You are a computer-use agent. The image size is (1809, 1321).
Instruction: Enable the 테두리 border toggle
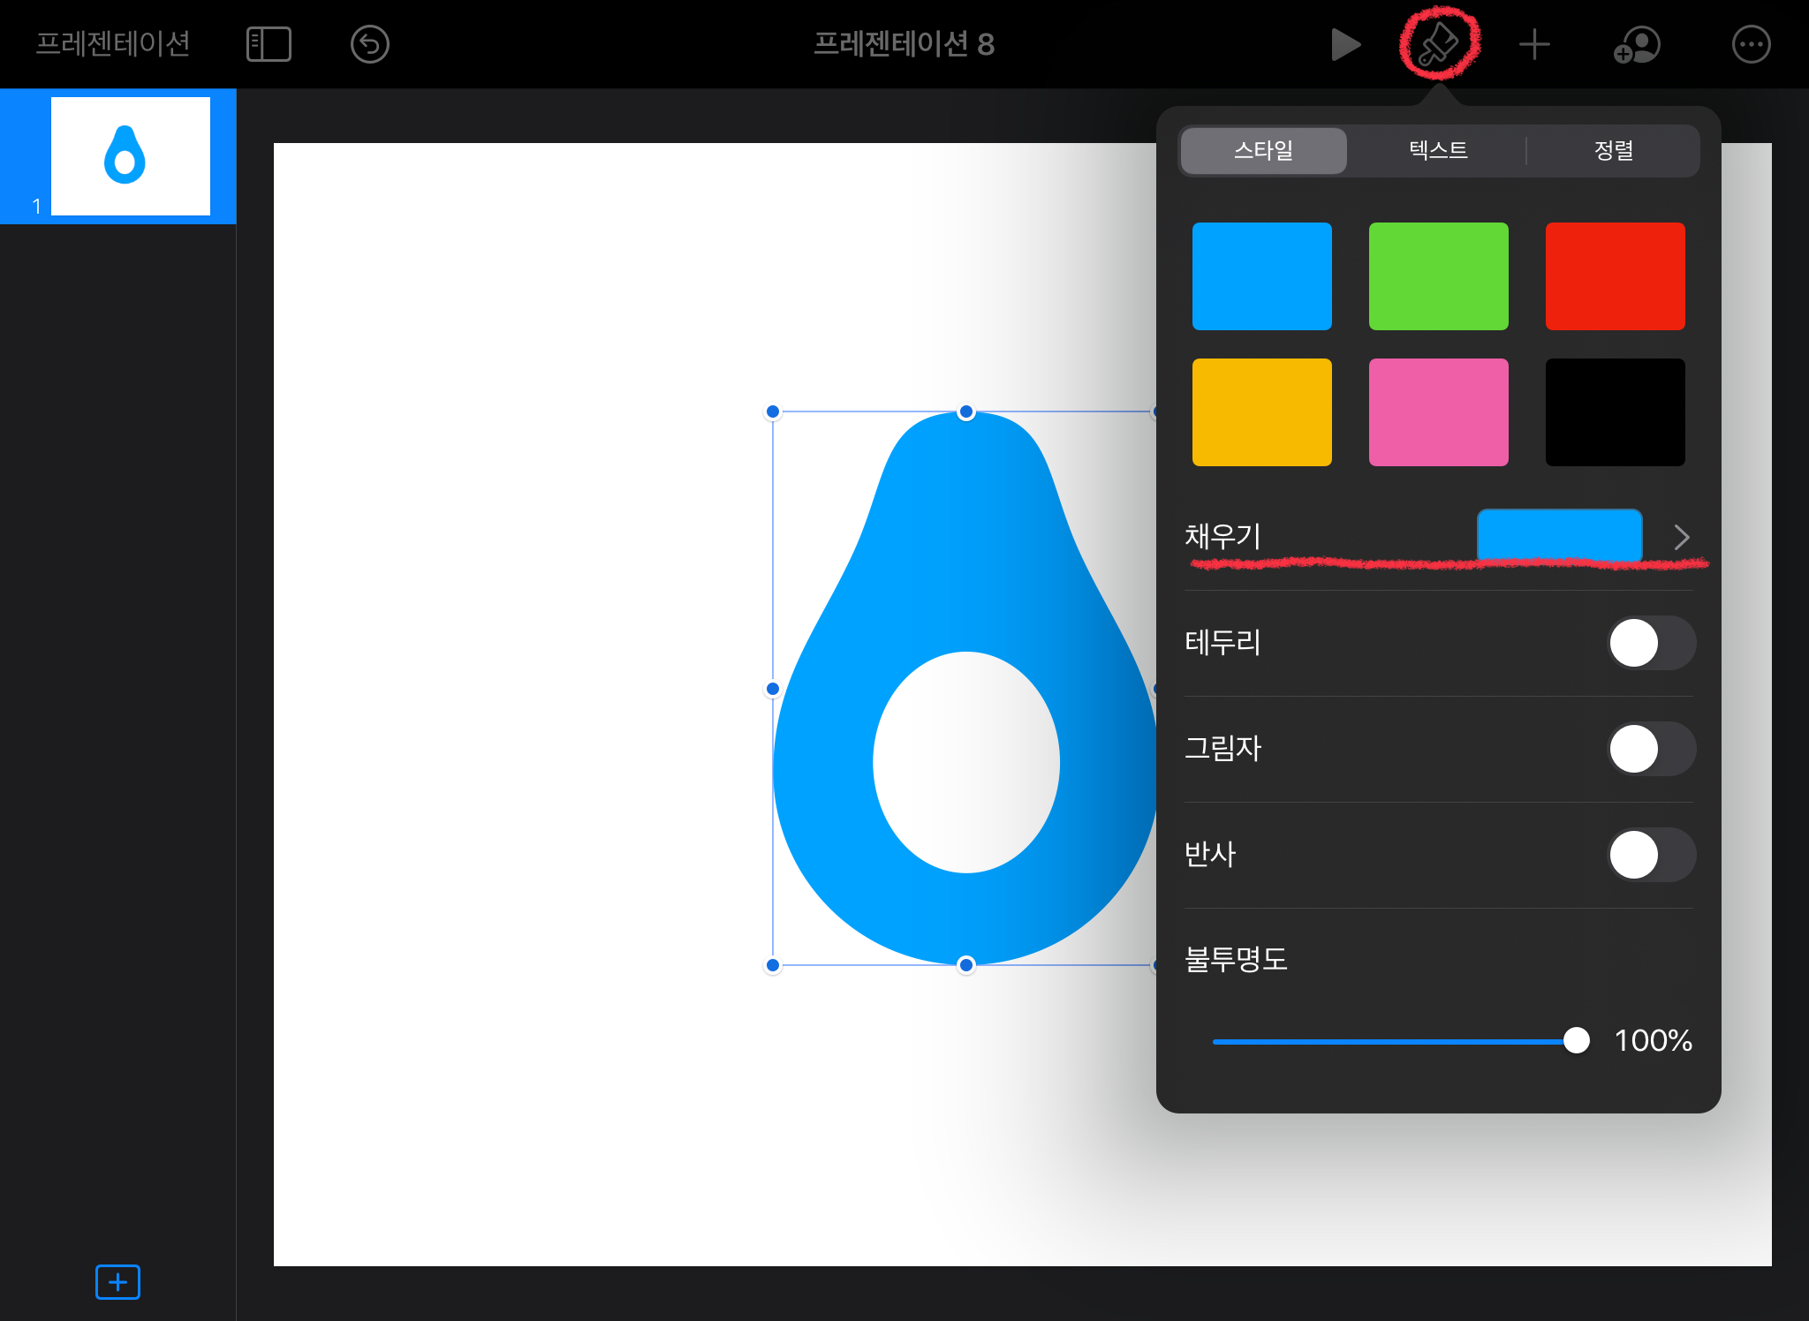click(x=1650, y=643)
